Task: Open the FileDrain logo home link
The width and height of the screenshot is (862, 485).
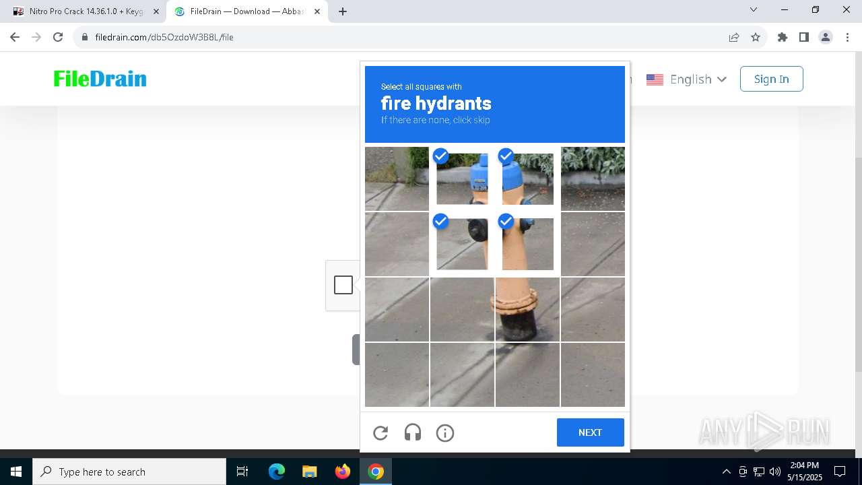Action: pyautogui.click(x=100, y=79)
